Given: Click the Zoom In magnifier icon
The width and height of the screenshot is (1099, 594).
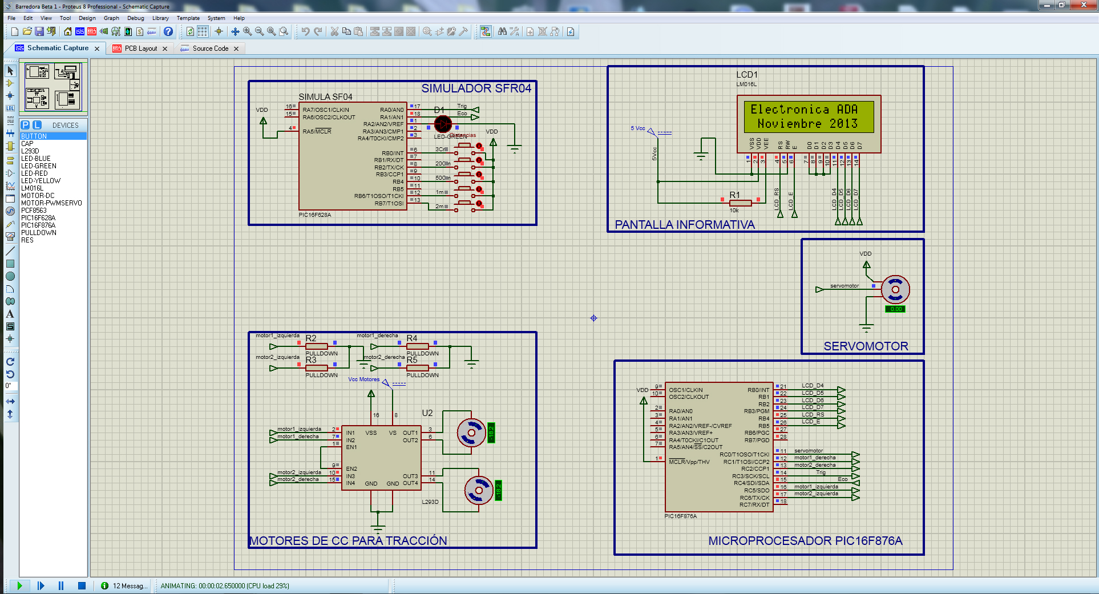Looking at the screenshot, I should click(247, 32).
